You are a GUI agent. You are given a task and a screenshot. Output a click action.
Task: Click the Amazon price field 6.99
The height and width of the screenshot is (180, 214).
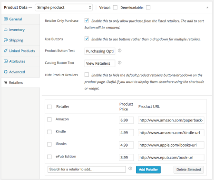[x=126, y=120]
